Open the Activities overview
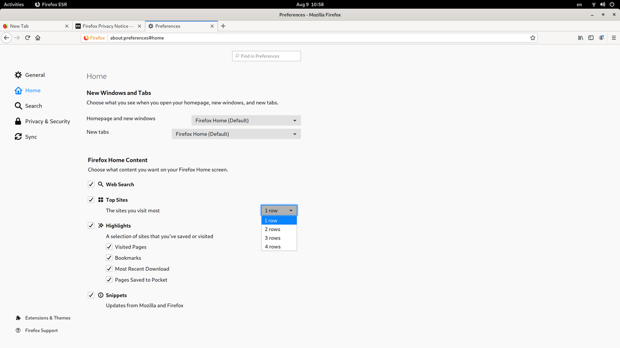 pos(14,4)
